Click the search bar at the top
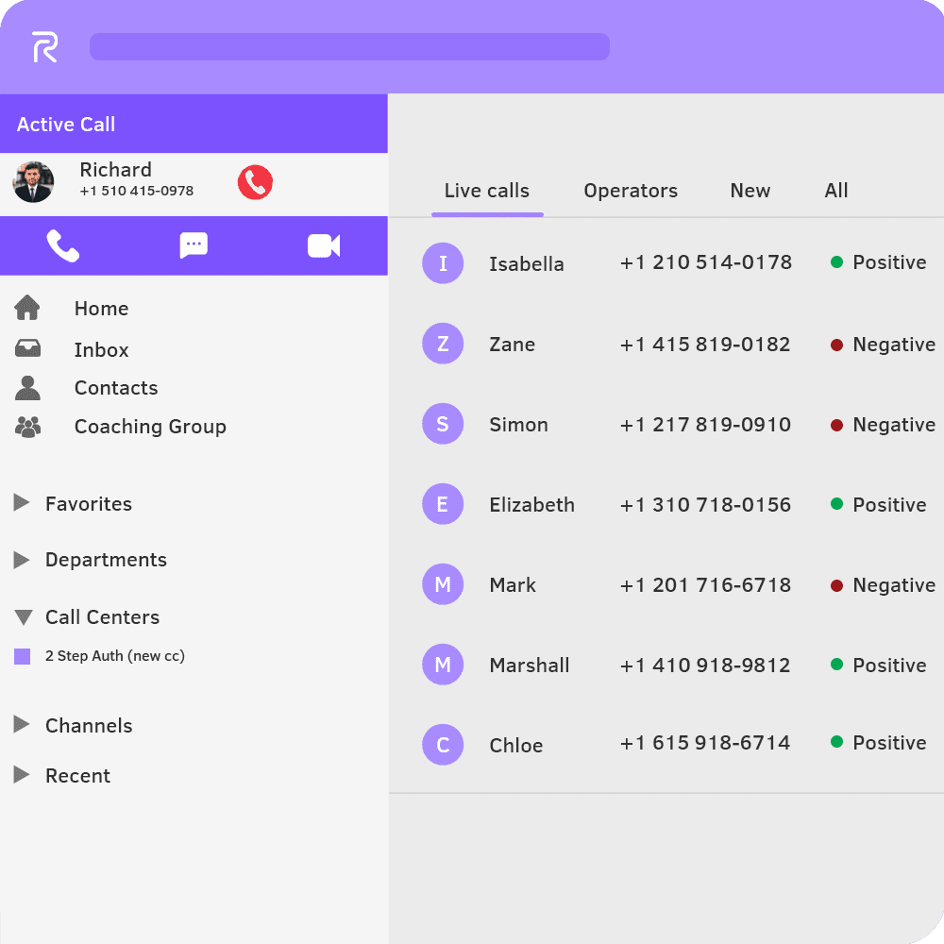Screen dimensions: 944x944 [349, 45]
